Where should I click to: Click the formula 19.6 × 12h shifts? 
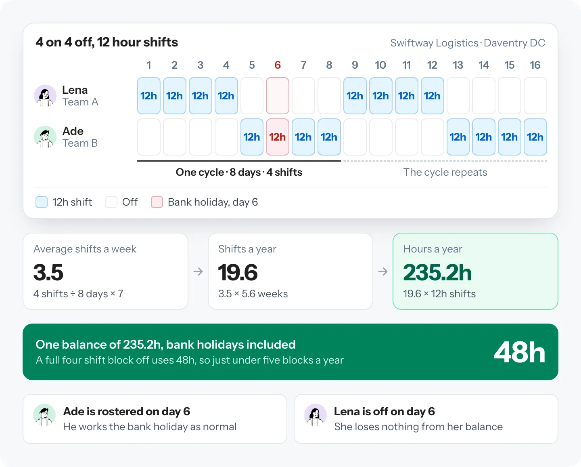[x=439, y=294]
